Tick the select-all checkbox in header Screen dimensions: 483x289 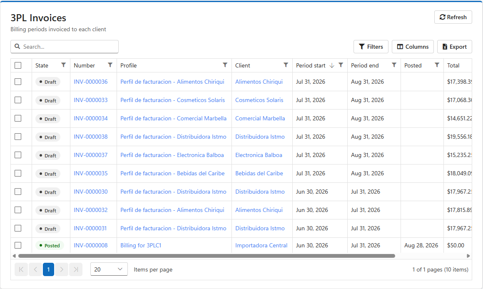18,65
